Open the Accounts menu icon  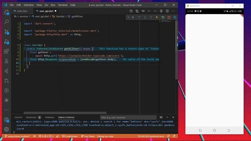[6, 119]
